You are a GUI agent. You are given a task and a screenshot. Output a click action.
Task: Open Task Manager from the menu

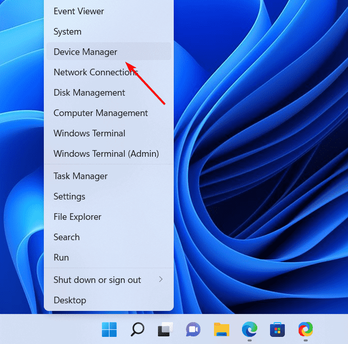[109, 176]
